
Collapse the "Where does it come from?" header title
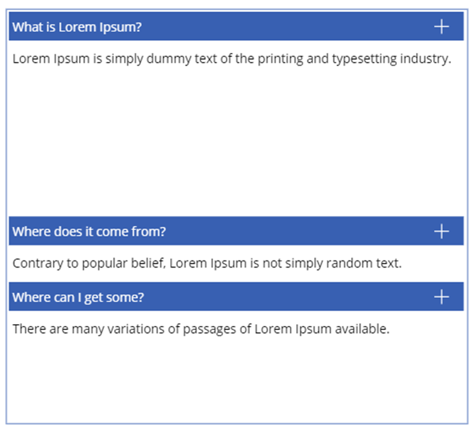(x=89, y=232)
